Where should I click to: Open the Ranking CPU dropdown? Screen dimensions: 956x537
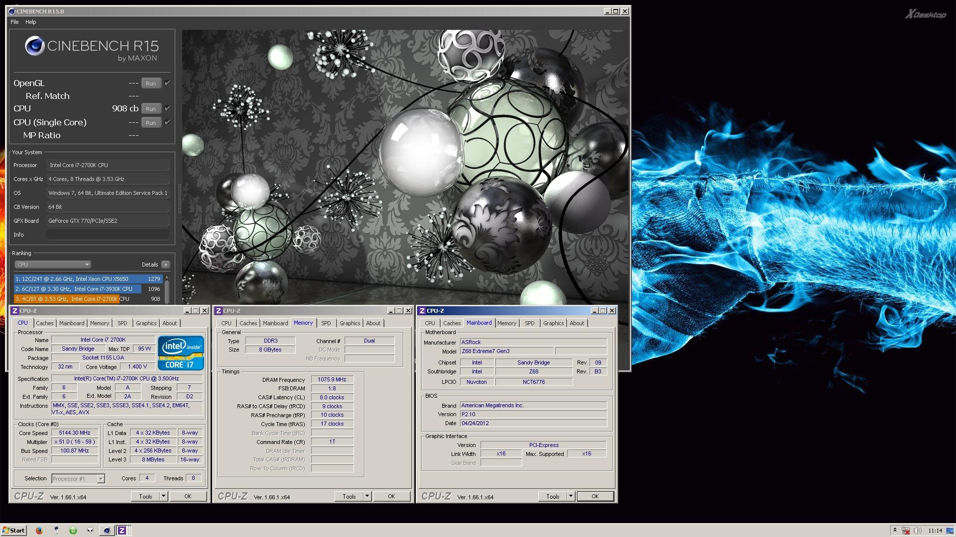click(53, 265)
